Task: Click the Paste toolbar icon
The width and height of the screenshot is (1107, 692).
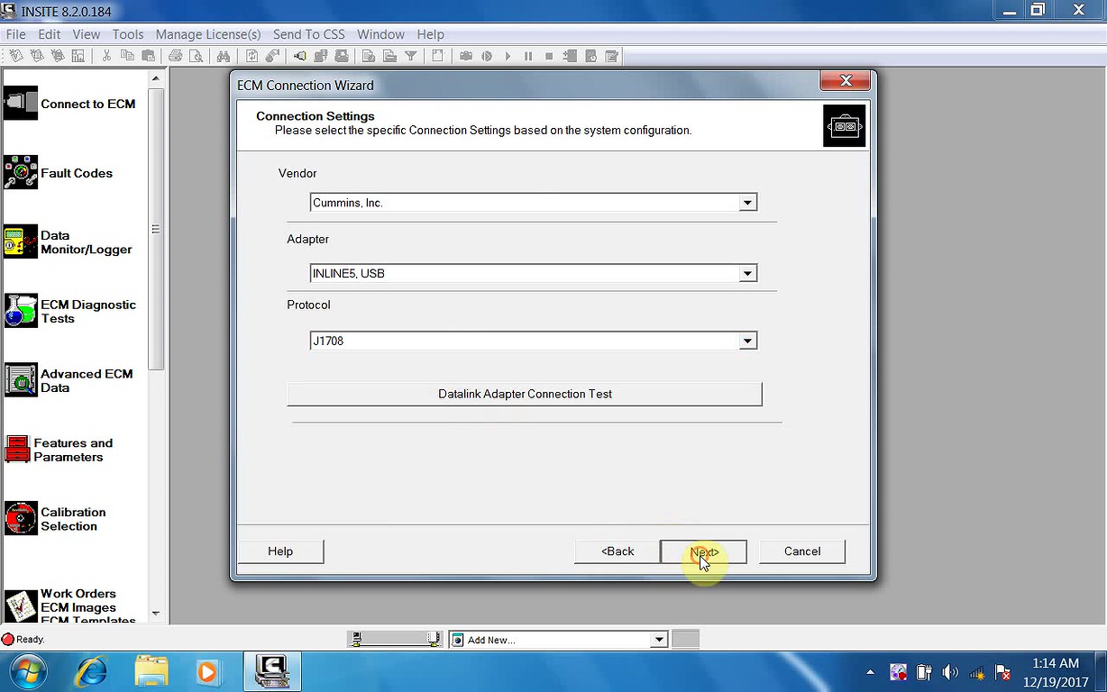Action: (x=148, y=56)
